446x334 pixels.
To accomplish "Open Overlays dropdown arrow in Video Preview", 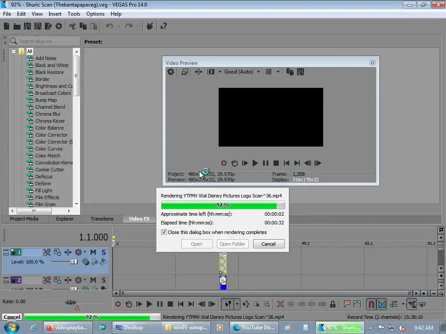I will tap(278, 72).
